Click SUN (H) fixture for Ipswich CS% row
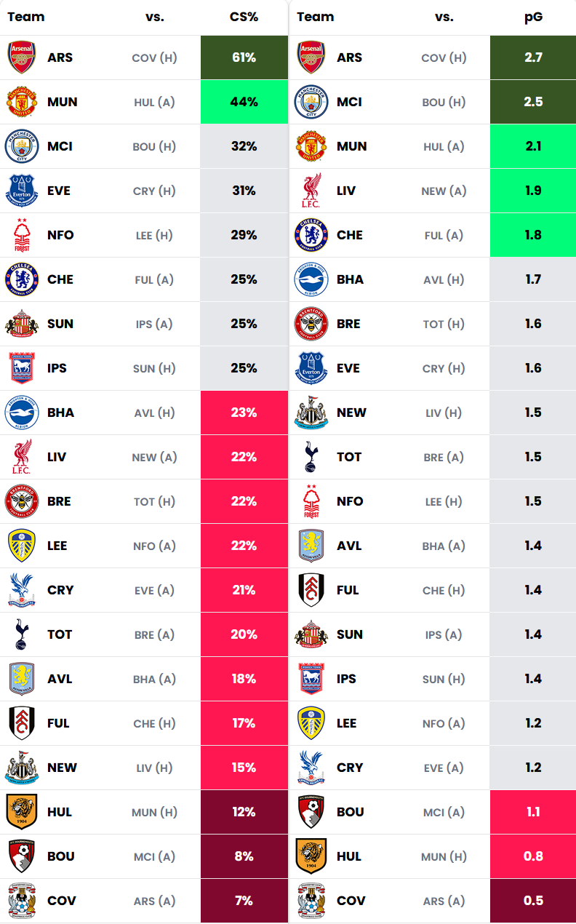576x924 pixels. click(x=154, y=368)
